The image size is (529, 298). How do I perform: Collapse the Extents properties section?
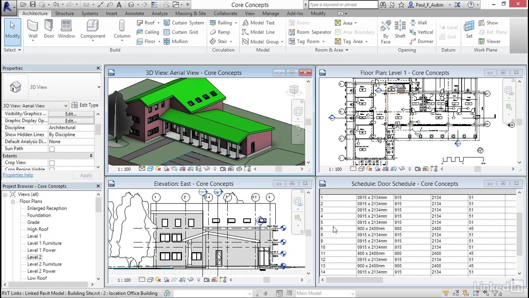pyautogui.click(x=91, y=156)
